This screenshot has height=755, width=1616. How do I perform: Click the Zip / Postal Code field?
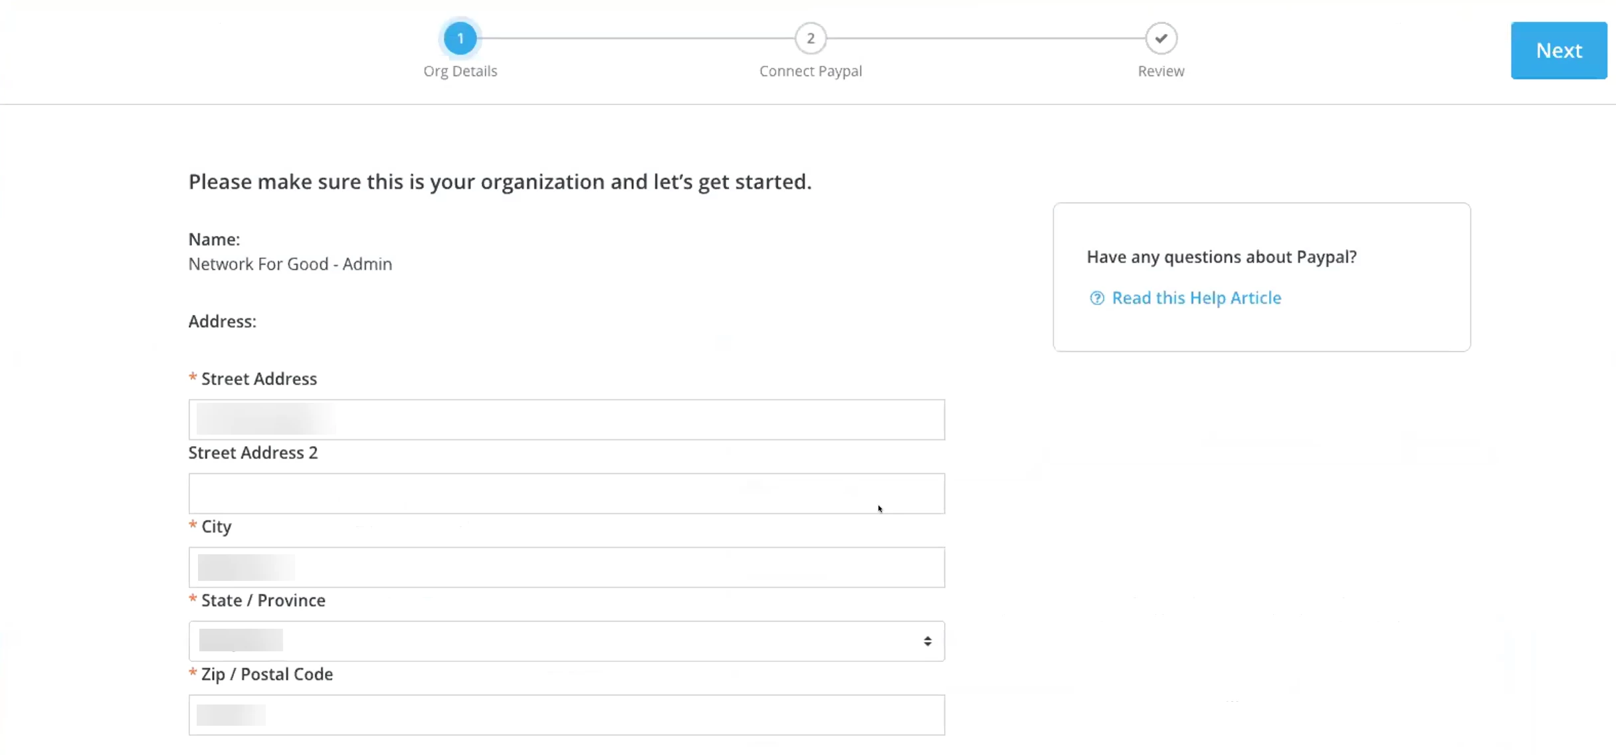(565, 714)
